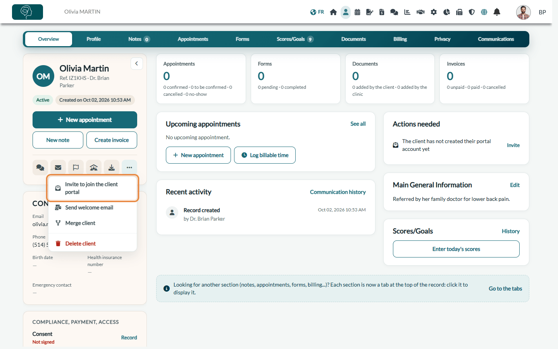Open the notifications bell

(497, 12)
